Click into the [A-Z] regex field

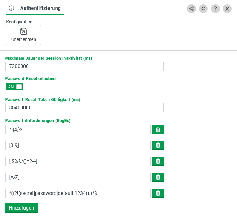(78, 178)
